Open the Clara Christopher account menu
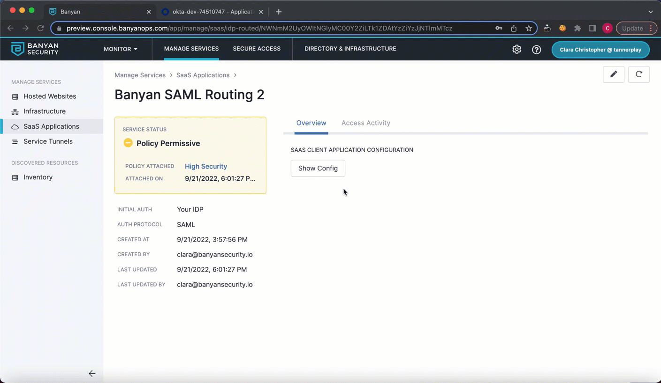 [600, 50]
